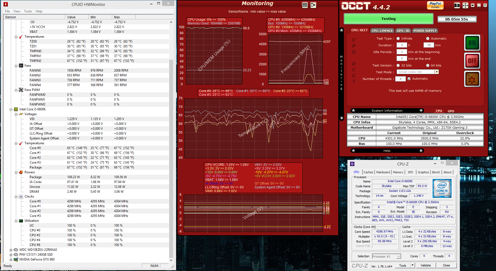496x271 pixels.
Task: Click the flame icon next to Powers
Action: 21,172
